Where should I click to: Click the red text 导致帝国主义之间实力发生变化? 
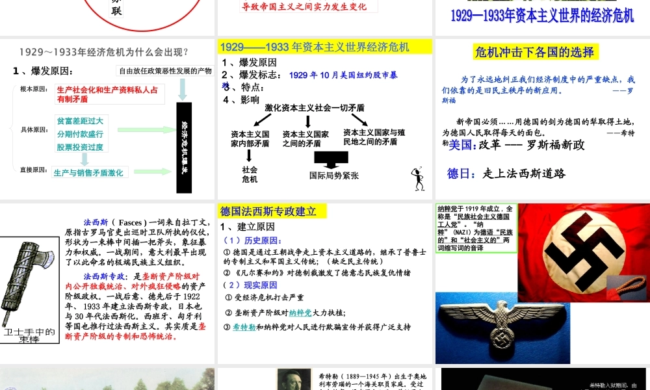click(x=305, y=6)
